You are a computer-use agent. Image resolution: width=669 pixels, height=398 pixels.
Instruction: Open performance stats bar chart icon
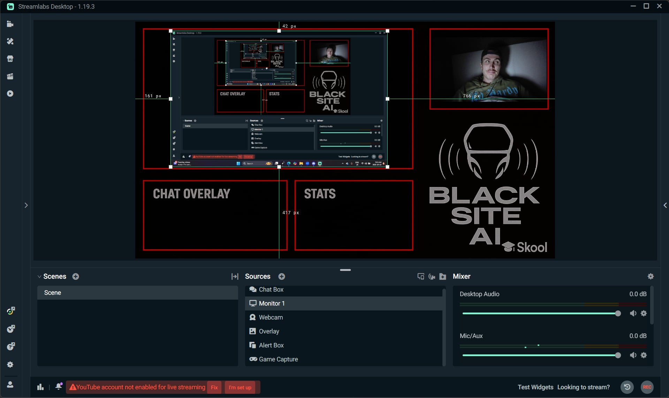click(x=40, y=387)
